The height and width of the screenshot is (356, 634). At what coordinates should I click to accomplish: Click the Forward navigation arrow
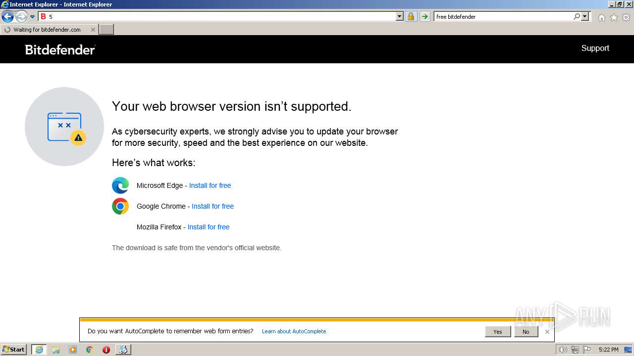tap(21, 17)
